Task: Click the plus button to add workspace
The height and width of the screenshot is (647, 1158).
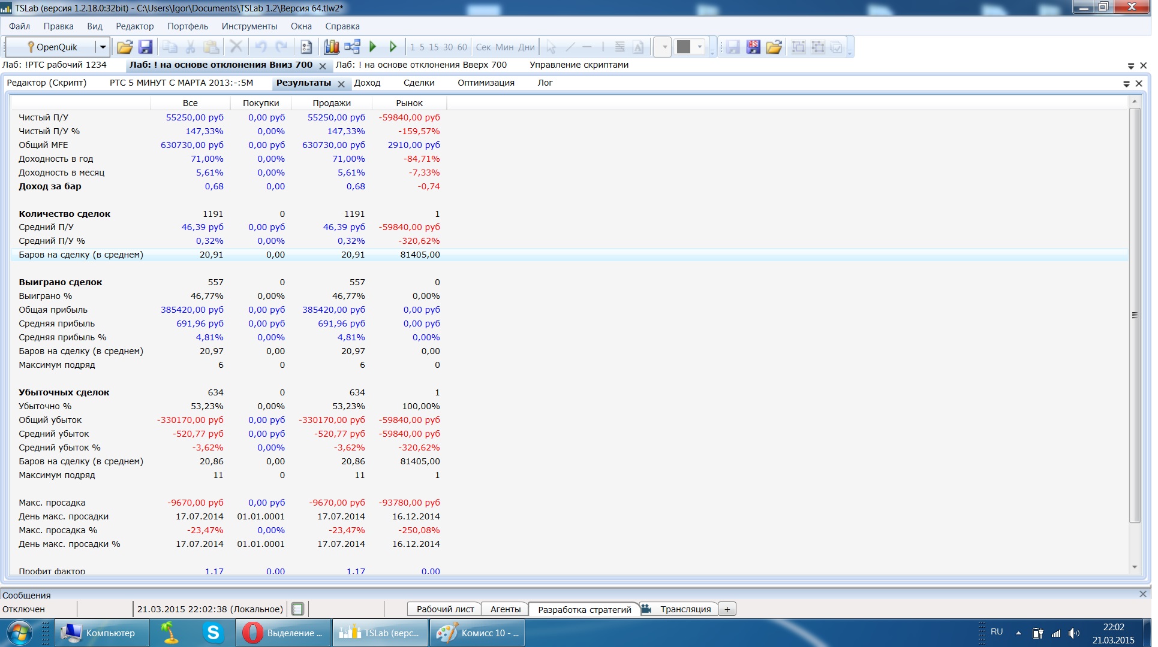Action: click(727, 609)
